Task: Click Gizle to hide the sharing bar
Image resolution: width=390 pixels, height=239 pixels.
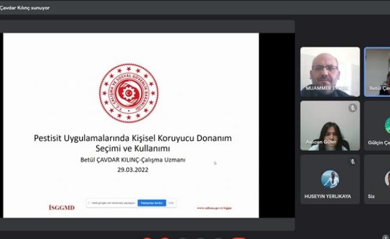Action: tap(172, 203)
